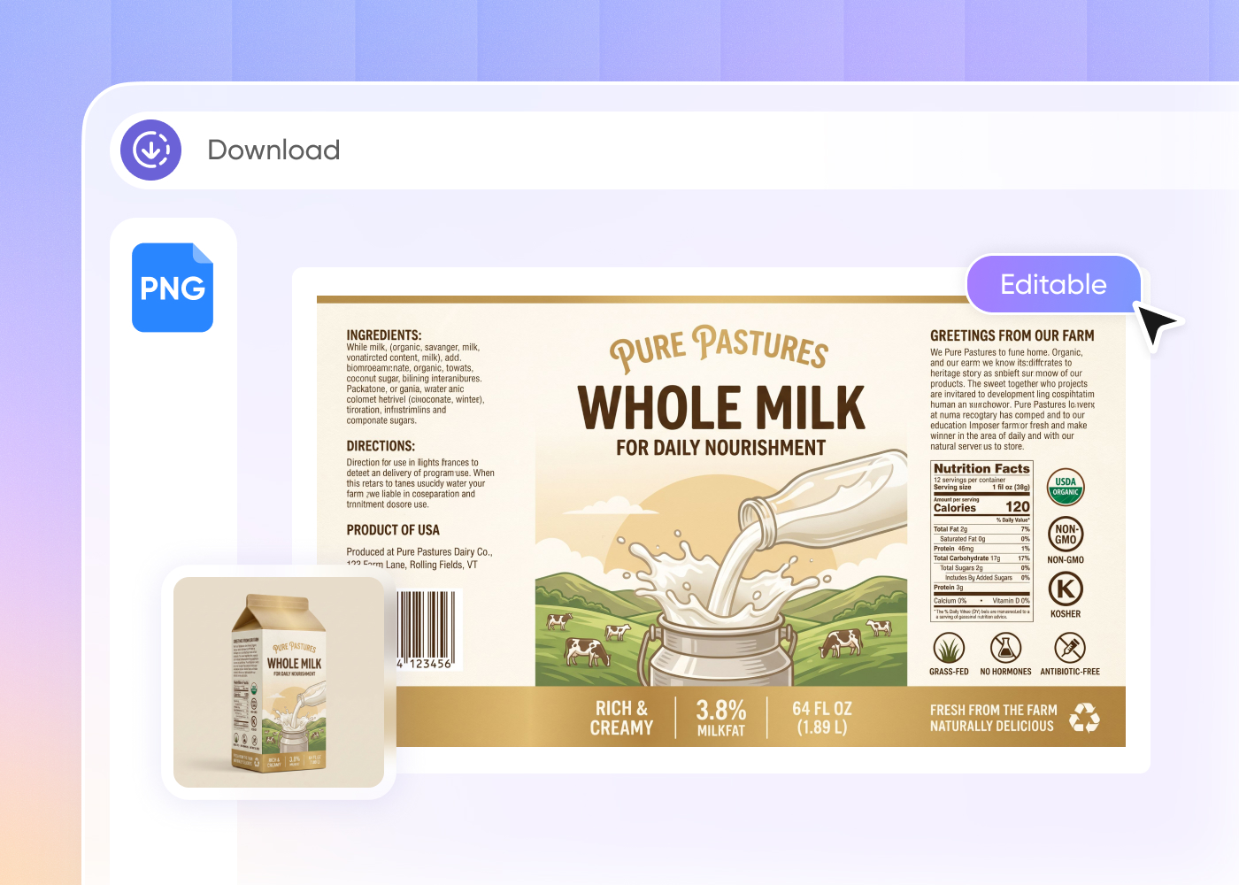Select the blue PNG file icon
This screenshot has width=1239, height=885.
coord(173,288)
